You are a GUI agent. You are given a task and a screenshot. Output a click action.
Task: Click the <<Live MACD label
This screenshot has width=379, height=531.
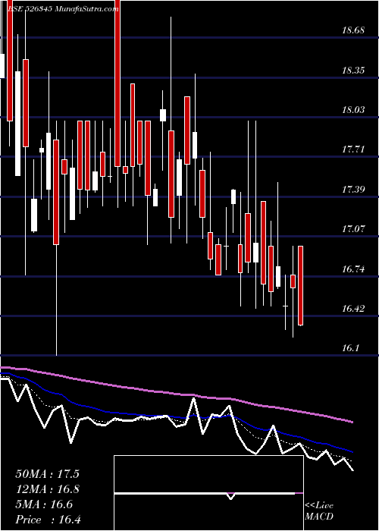pos(319,511)
